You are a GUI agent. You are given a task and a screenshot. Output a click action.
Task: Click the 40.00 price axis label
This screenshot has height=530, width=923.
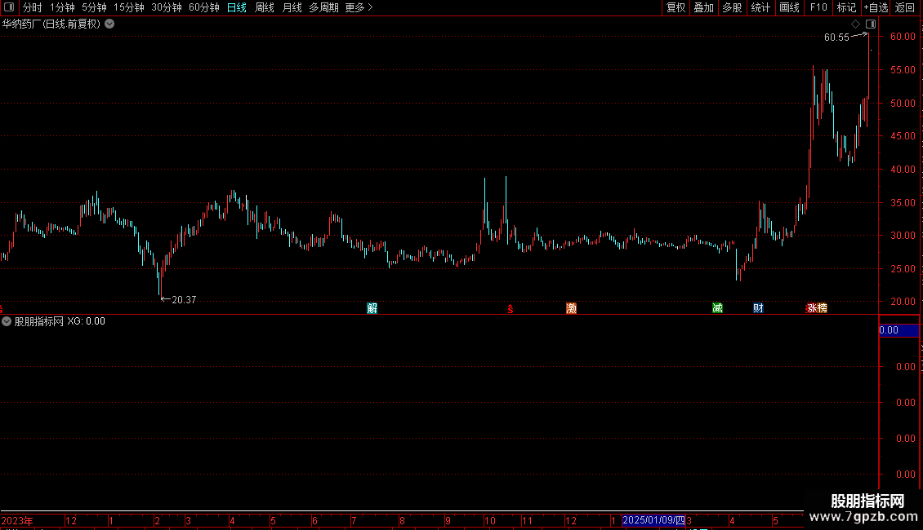click(903, 170)
